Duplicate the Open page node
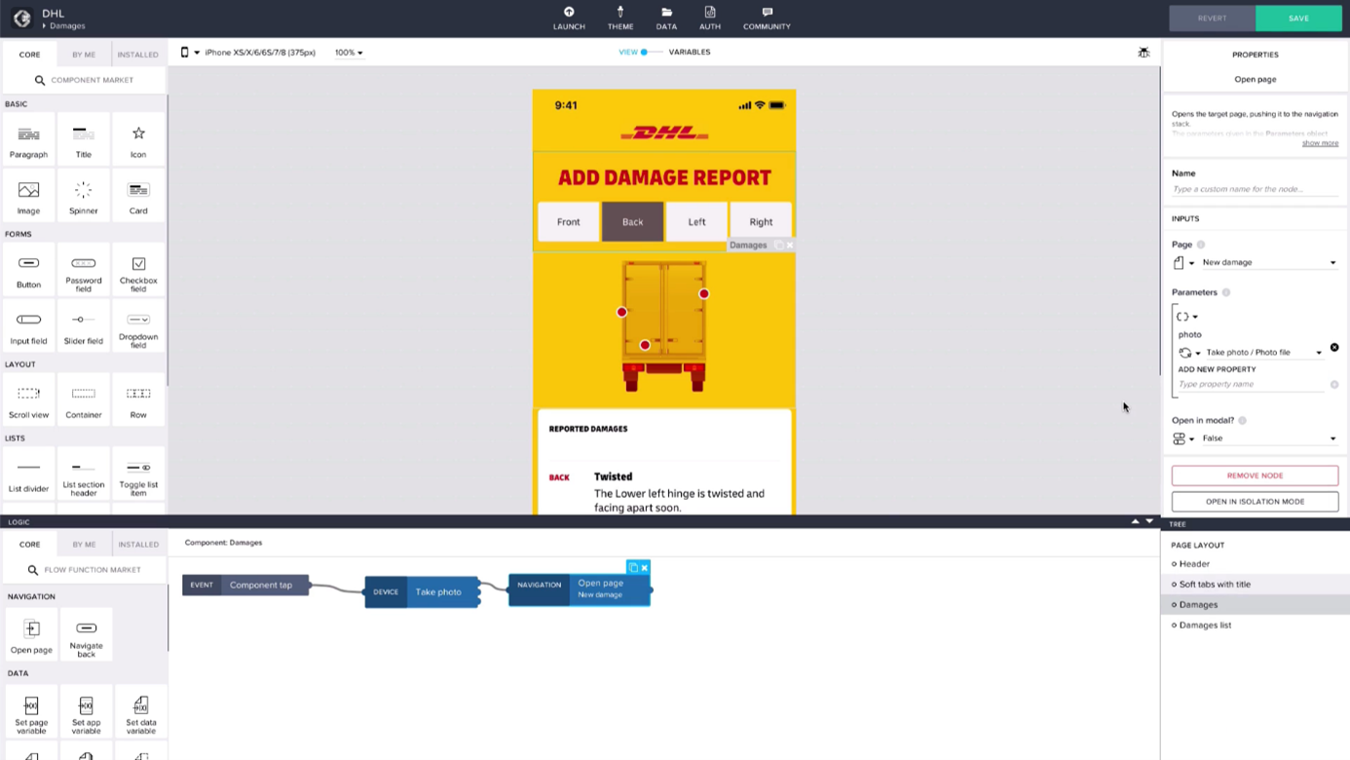The width and height of the screenshot is (1350, 760). tap(633, 567)
